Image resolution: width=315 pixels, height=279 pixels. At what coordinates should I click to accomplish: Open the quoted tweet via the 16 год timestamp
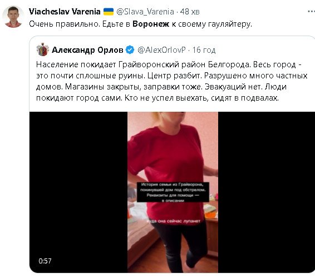[x=204, y=50]
